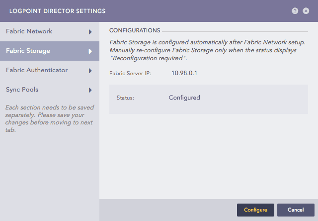Image resolution: width=318 pixels, height=221 pixels.
Task: Open the Fabric Network tab
Action: tap(50, 31)
